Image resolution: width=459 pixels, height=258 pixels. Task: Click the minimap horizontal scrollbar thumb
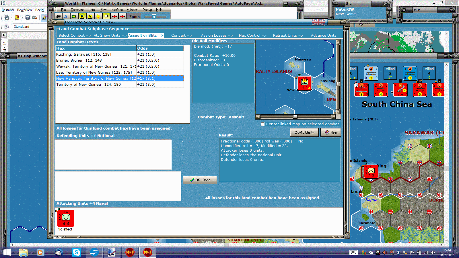click(295, 117)
